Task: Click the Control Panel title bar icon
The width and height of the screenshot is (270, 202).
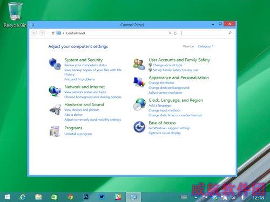Action: [x=32, y=25]
